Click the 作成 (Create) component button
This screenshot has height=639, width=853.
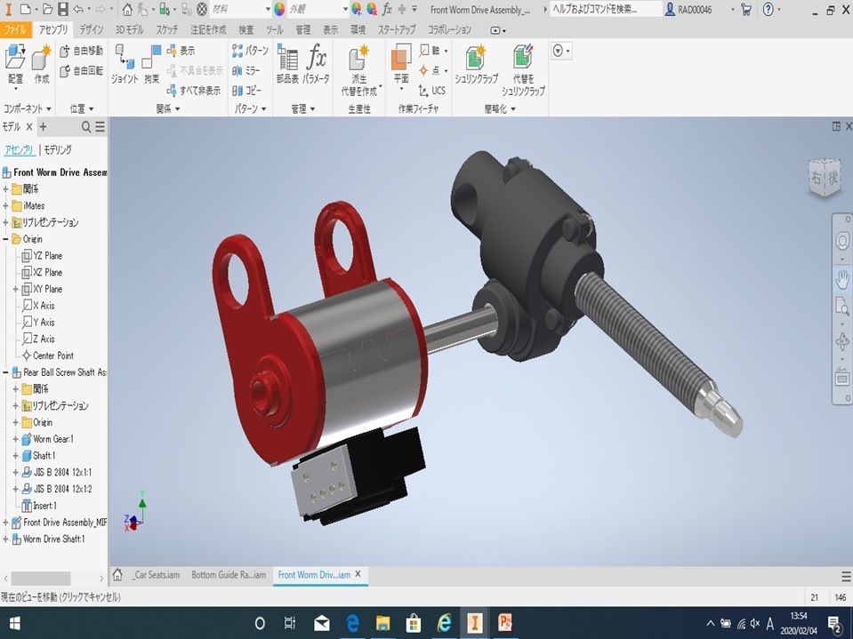click(x=41, y=60)
